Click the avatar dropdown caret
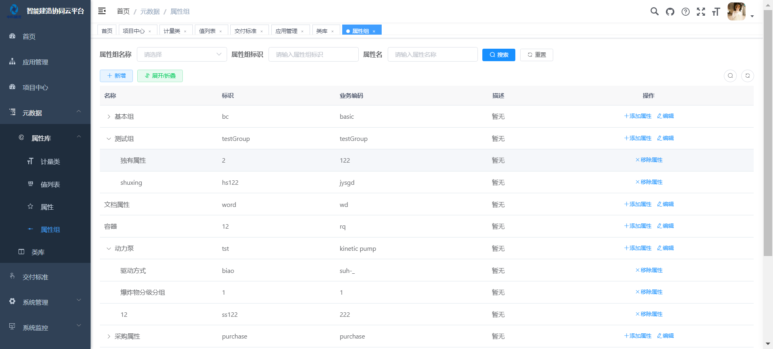Viewport: 773px width, 349px height. coord(752,17)
